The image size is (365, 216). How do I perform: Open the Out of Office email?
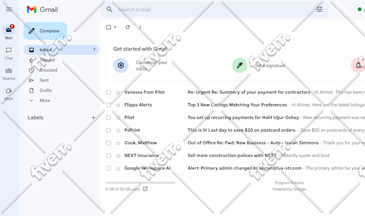click(233, 143)
